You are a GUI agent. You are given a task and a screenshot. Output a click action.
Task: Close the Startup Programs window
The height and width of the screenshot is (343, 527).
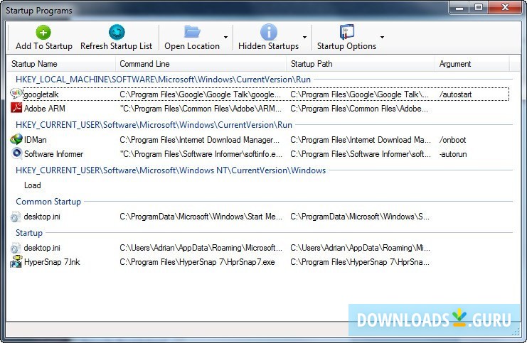(x=504, y=7)
